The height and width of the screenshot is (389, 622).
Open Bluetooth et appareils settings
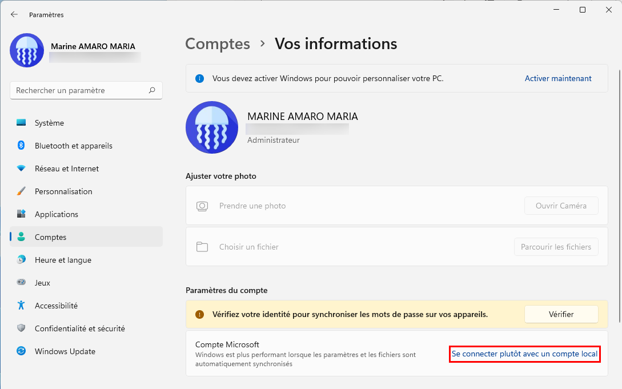86,146
